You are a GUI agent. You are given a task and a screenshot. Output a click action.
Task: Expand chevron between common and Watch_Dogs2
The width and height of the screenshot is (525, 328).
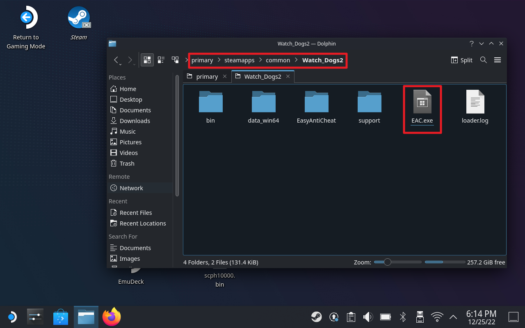(296, 60)
